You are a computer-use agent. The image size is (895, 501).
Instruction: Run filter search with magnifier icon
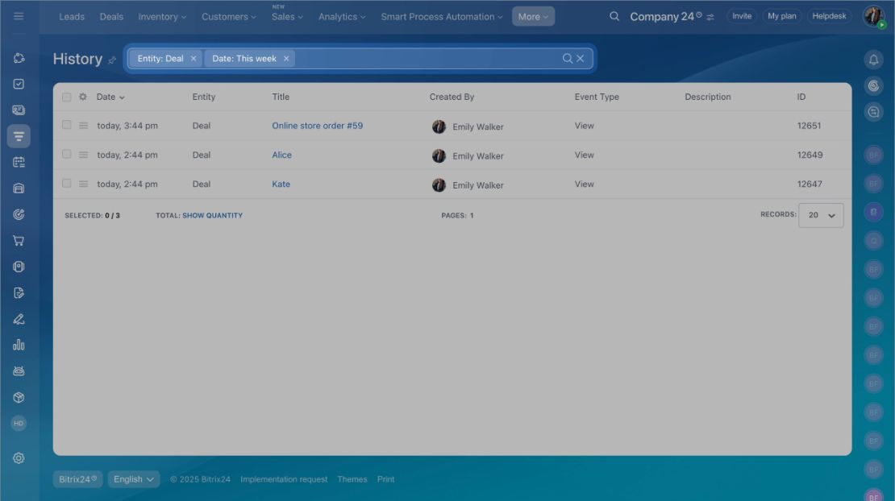(567, 58)
